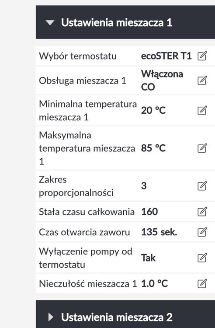Edit Czas otwarcia zaworu setting
The height and width of the screenshot is (328, 215).
click(202, 232)
